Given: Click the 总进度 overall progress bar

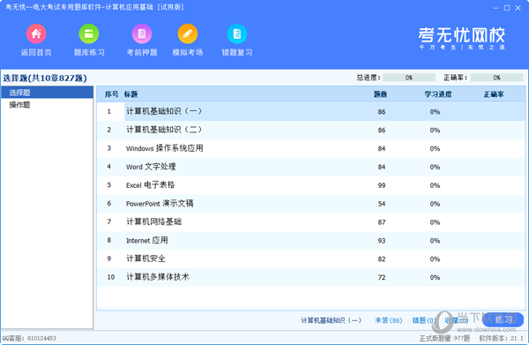Looking at the screenshot, I should click(409, 78).
